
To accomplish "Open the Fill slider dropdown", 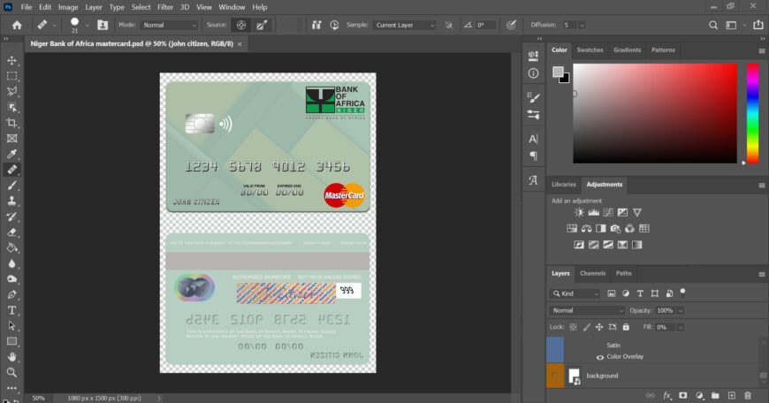I will (681, 327).
